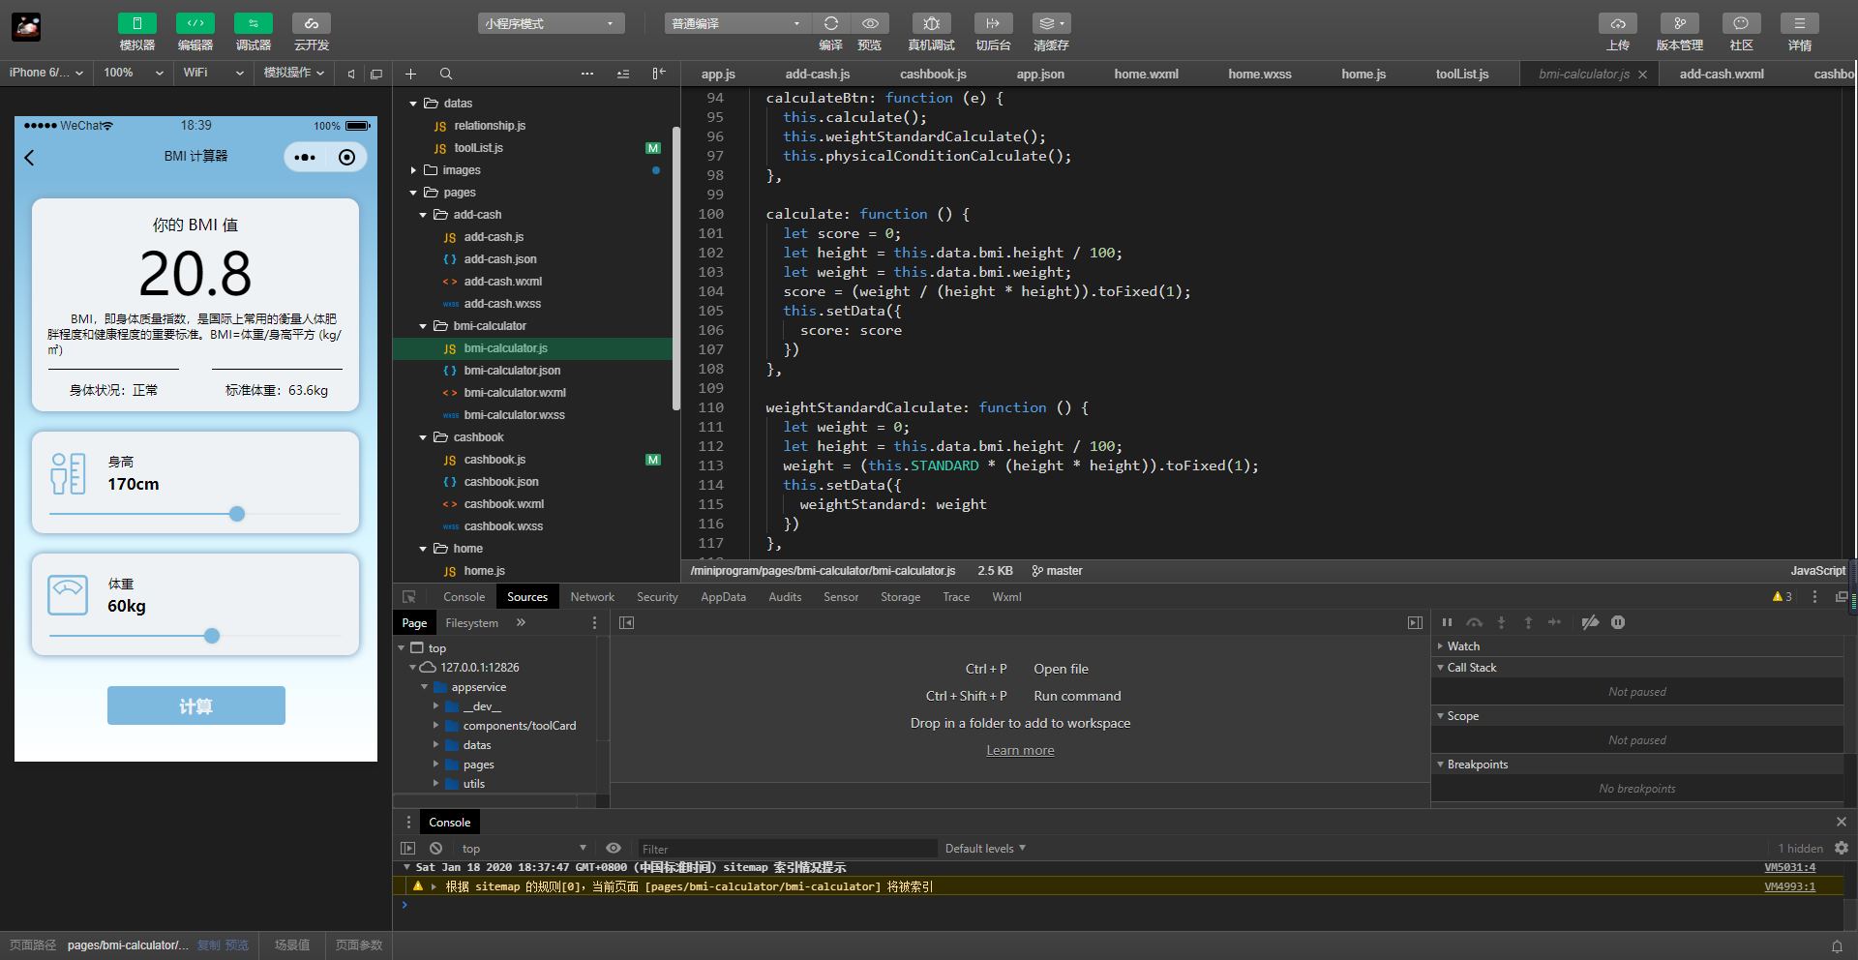Open the 100% zoom dropdown
Screen dimensions: 1858x960
[x=133, y=73]
